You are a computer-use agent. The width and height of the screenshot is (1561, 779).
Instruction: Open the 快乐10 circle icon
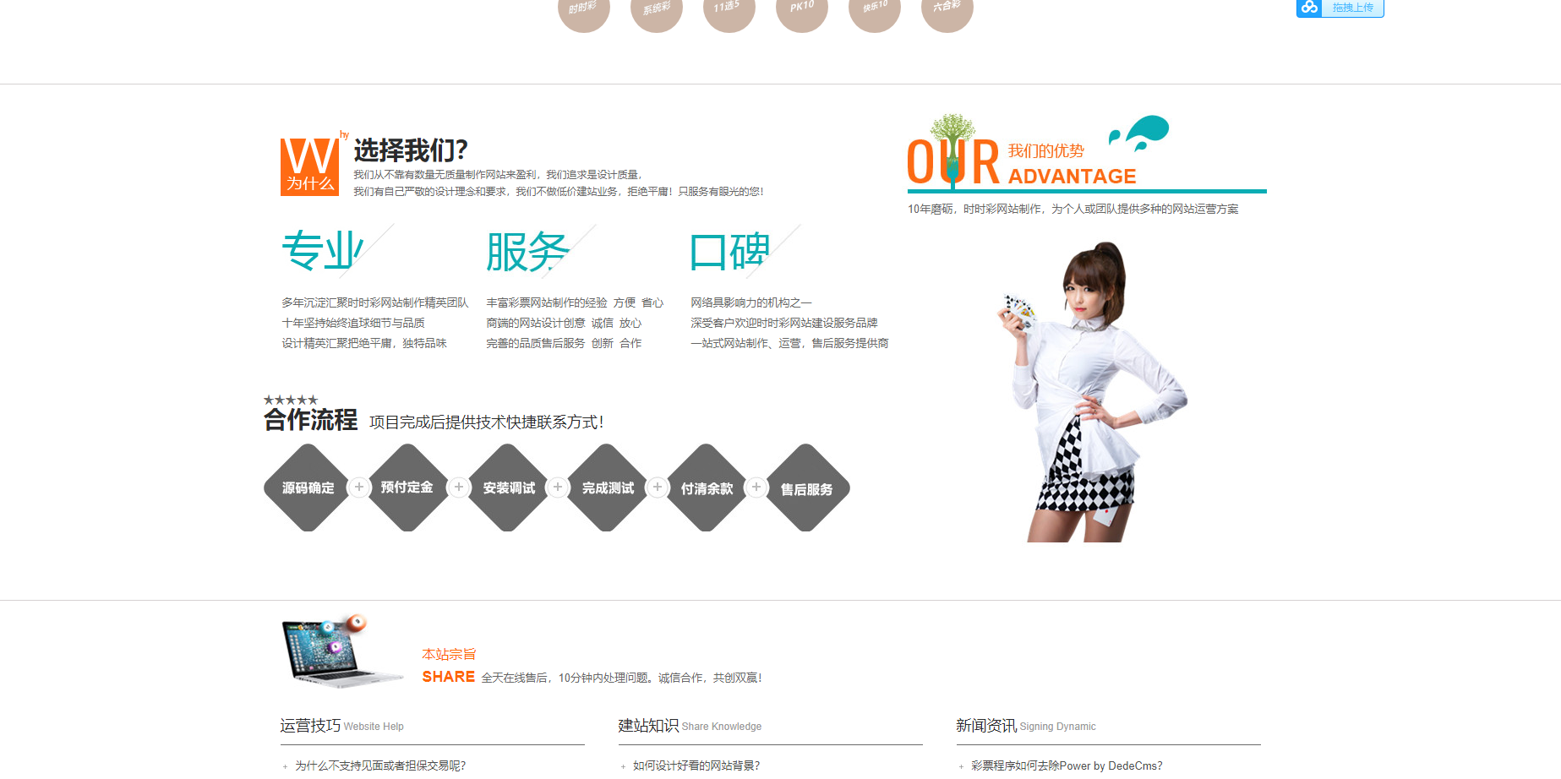[874, 10]
